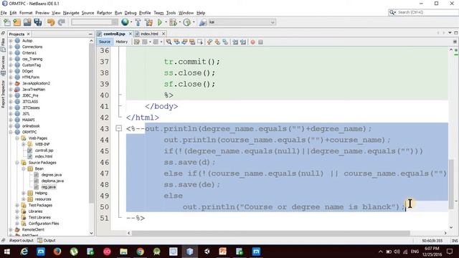
Task: Toggle bookmark via editor toolbar icon
Action: click(225, 42)
